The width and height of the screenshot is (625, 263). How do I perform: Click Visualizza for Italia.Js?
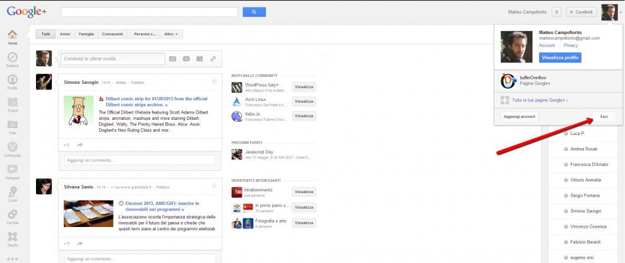click(x=304, y=116)
